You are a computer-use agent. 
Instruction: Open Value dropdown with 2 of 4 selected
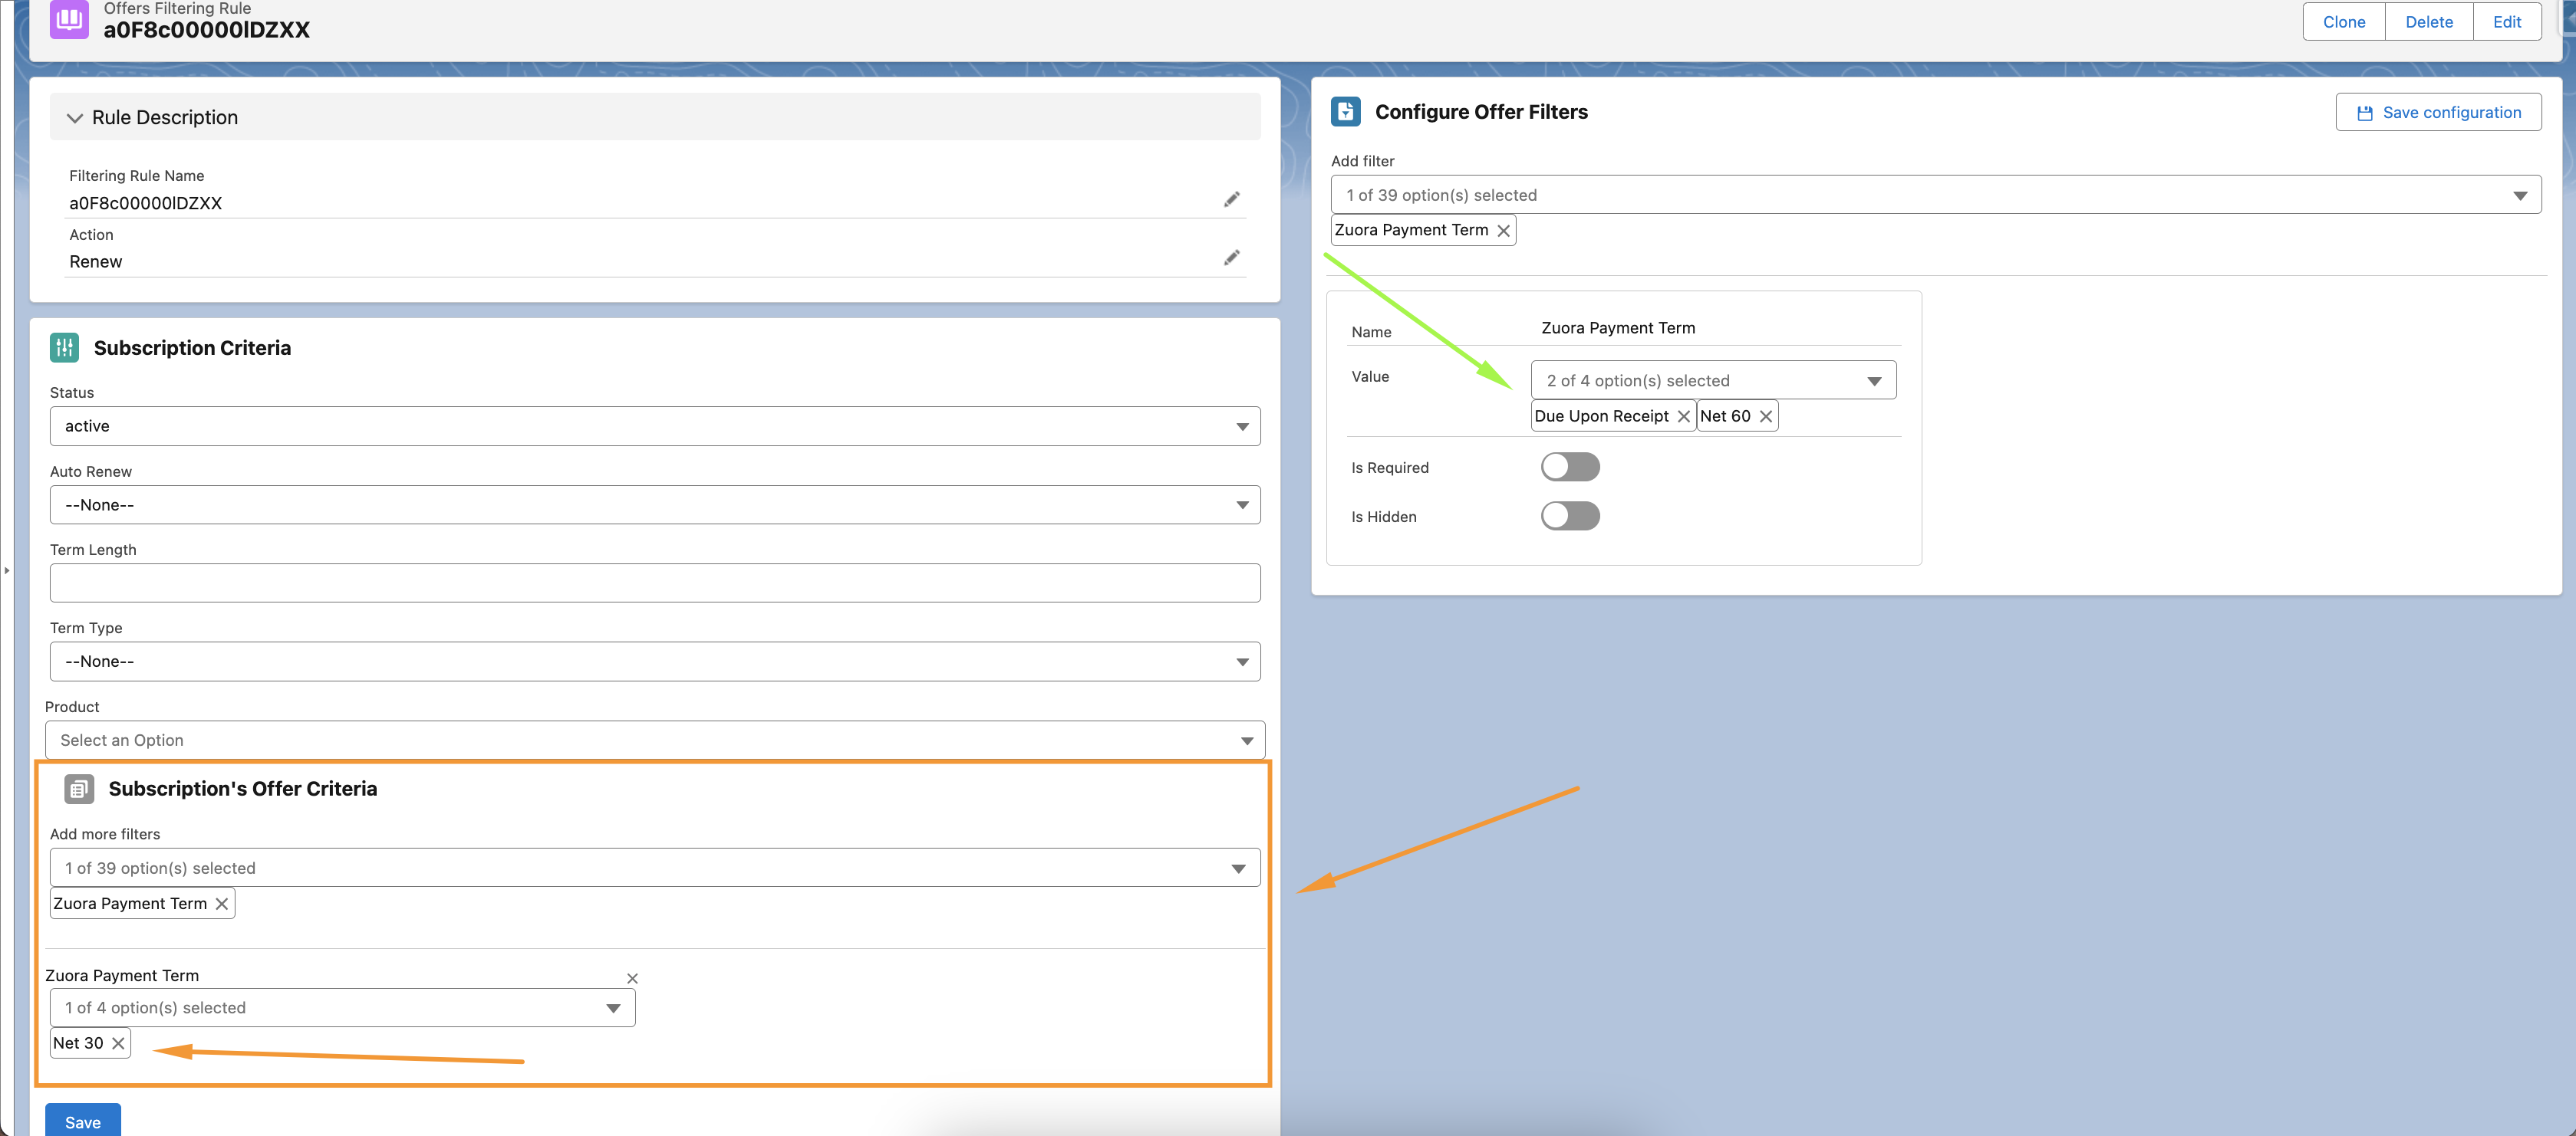pos(1712,381)
